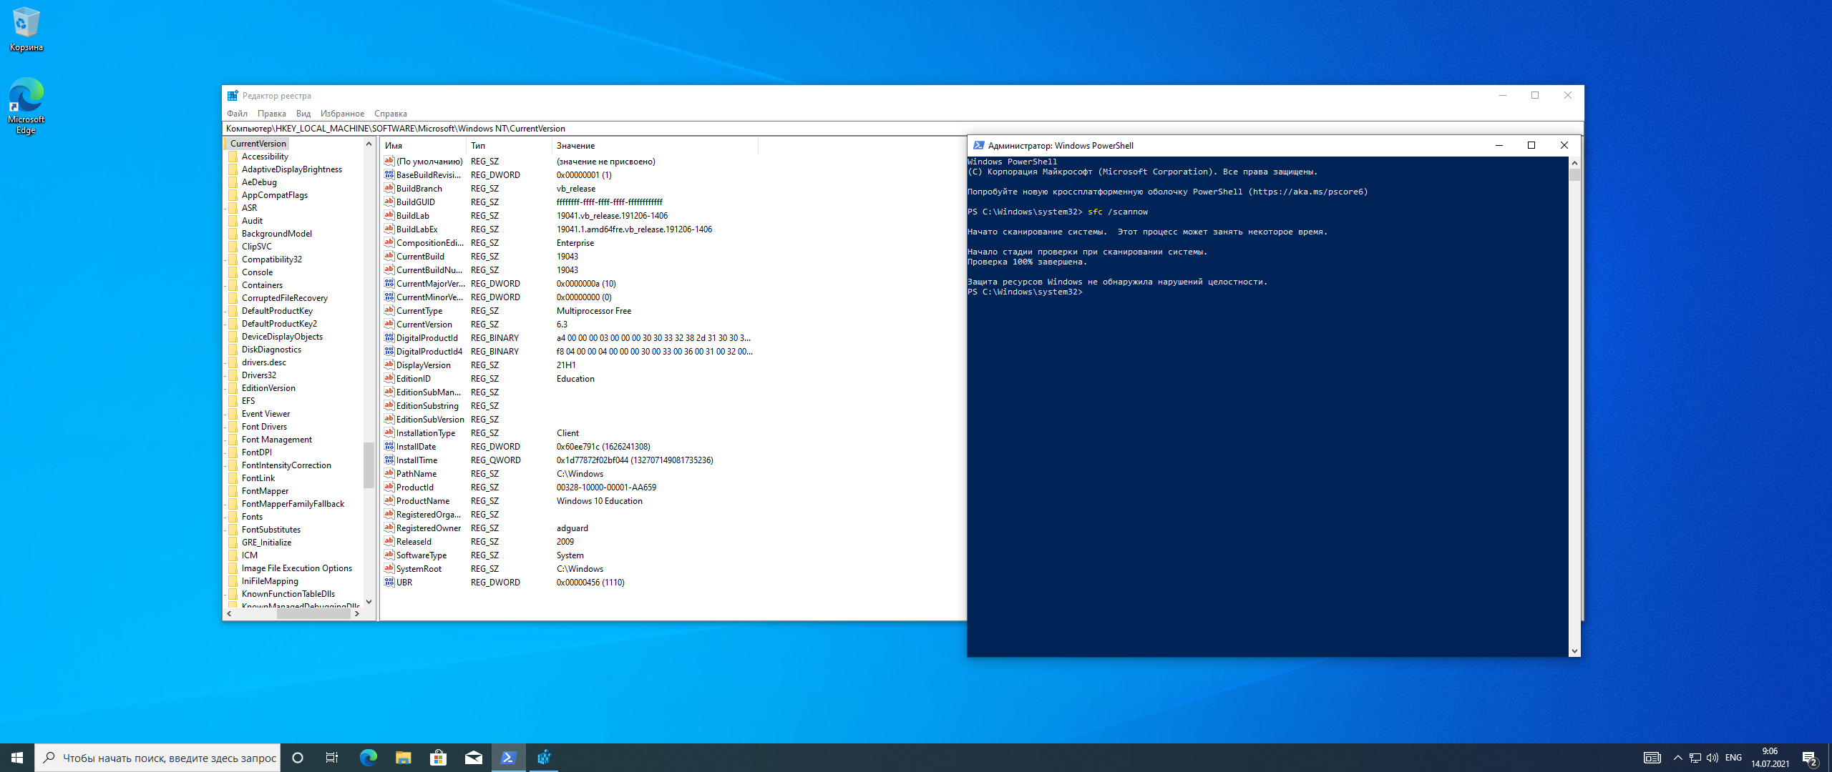Sort by the Значение column header
The image size is (1832, 772).
coord(655,146)
